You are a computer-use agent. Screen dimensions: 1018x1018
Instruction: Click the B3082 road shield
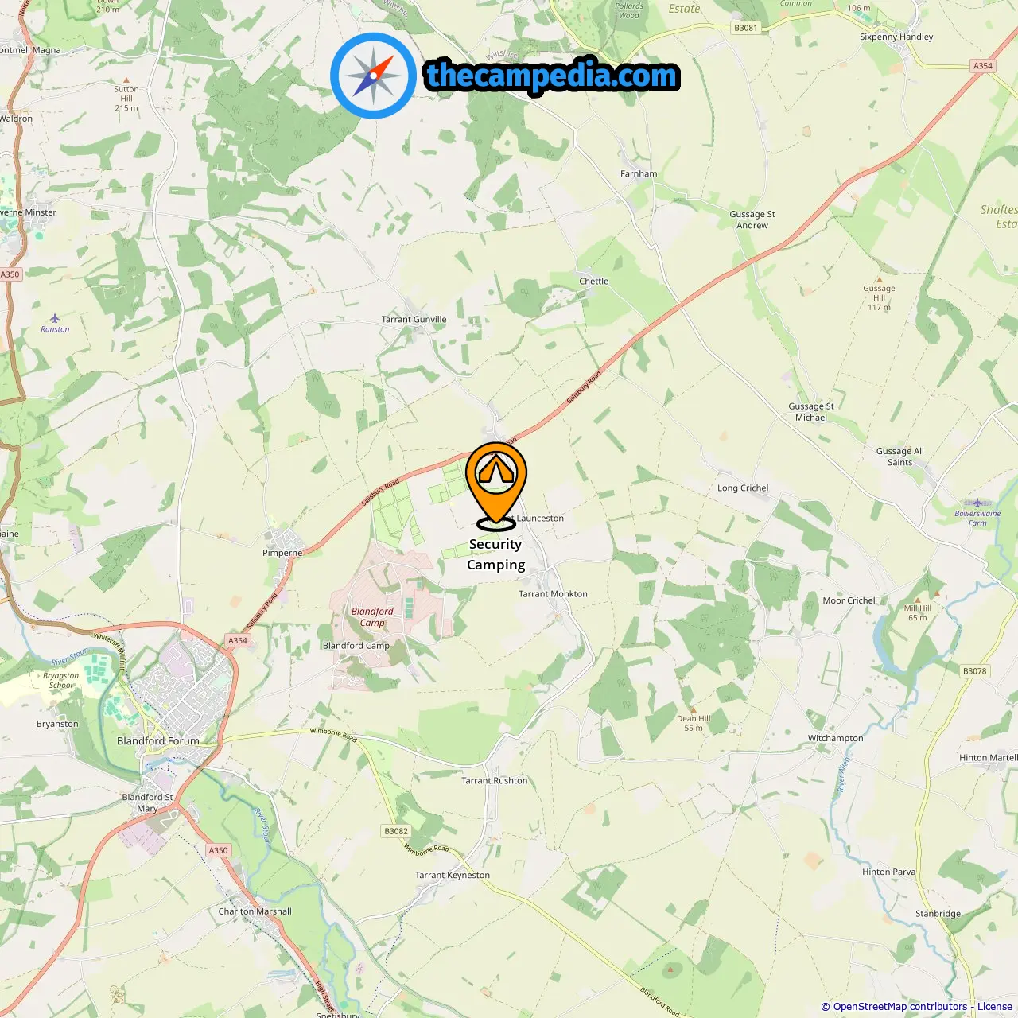tap(396, 831)
